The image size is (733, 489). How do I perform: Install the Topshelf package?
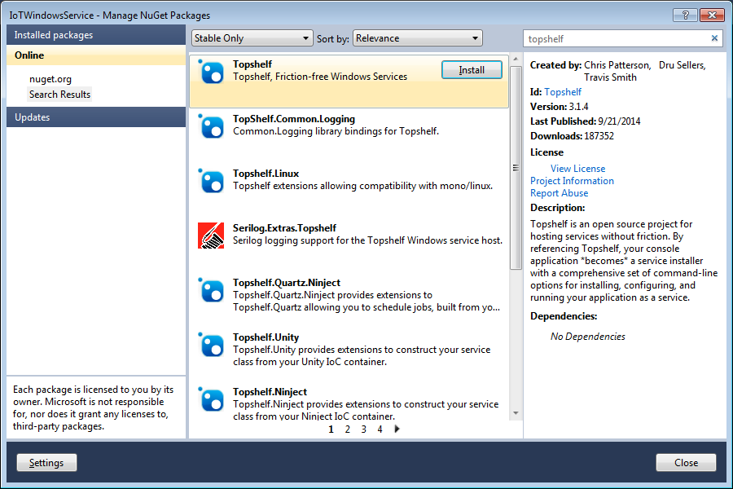pos(472,70)
